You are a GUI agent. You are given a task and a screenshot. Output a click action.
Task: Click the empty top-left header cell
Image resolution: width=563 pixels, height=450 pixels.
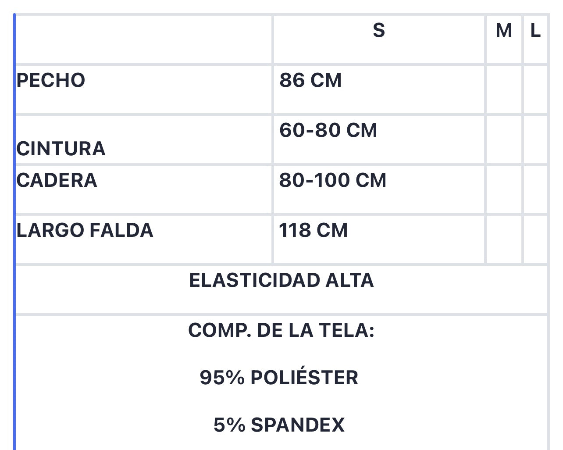tap(144, 39)
